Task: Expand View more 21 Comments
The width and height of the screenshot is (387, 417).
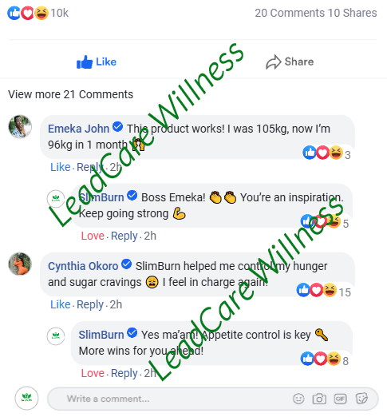Action: tap(70, 94)
